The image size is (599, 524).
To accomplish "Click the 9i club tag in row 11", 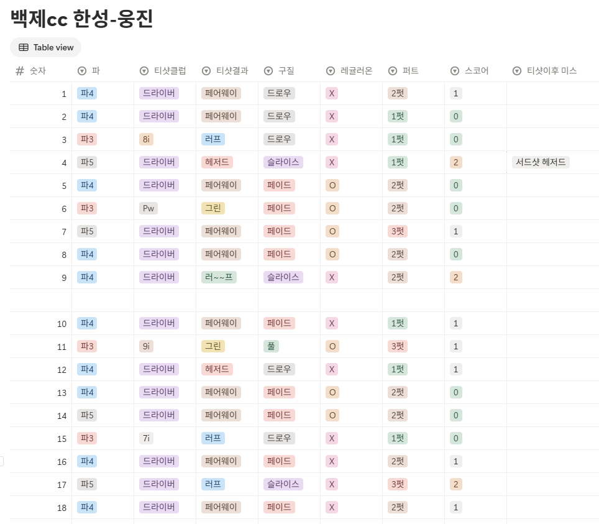I will tap(146, 346).
